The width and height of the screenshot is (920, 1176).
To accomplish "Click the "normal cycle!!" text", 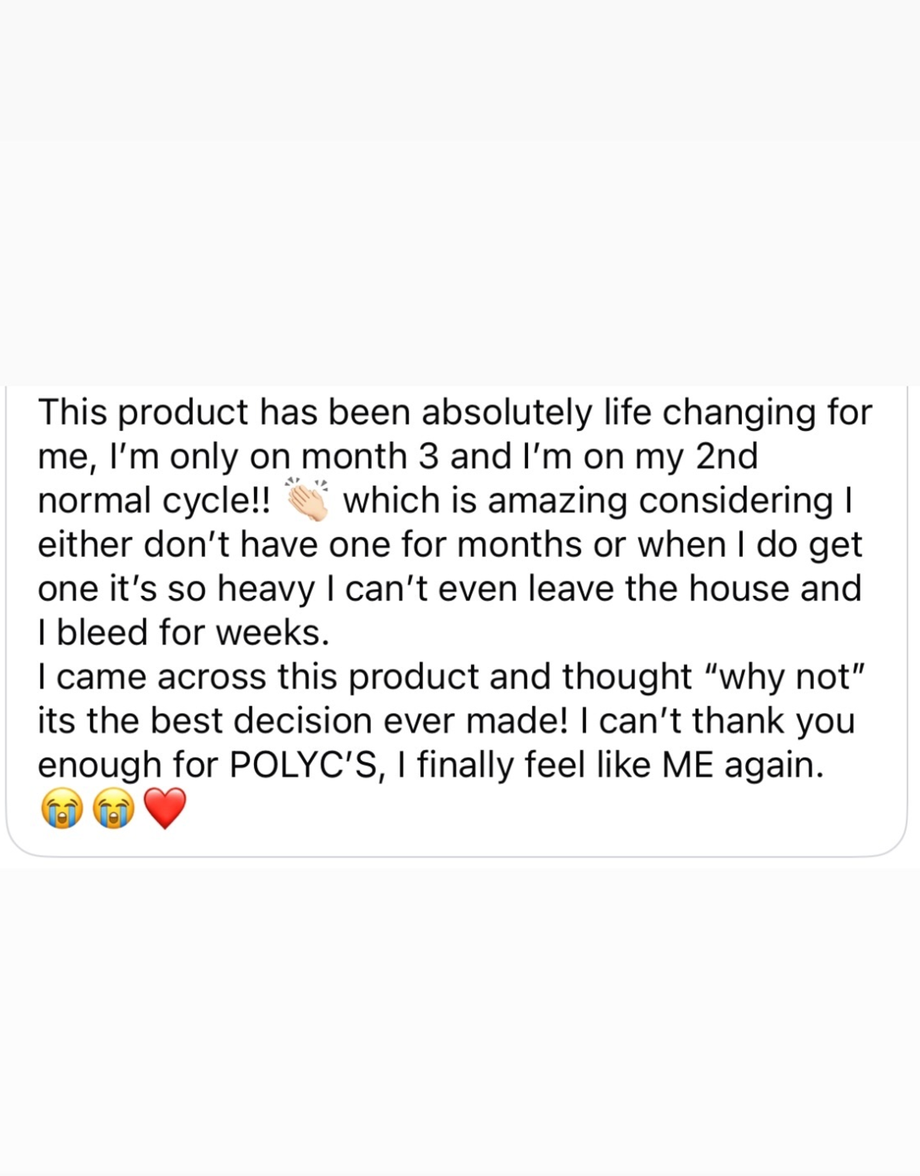I will [x=155, y=500].
